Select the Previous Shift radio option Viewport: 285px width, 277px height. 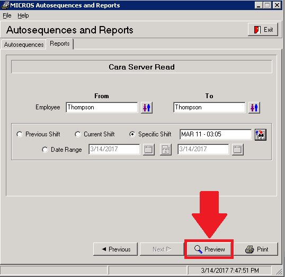(x=20, y=134)
